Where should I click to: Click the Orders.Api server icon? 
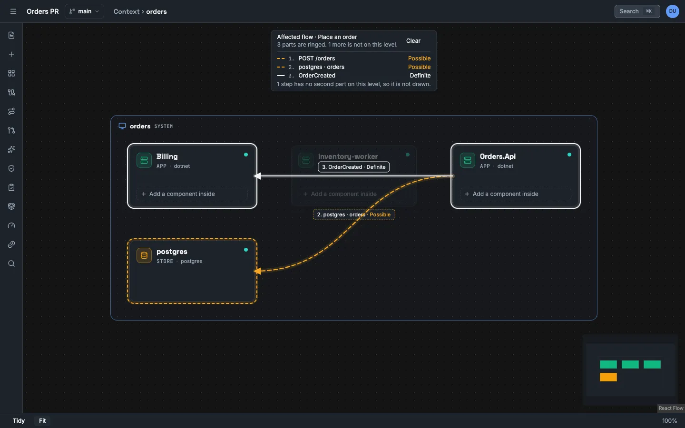tap(468, 160)
